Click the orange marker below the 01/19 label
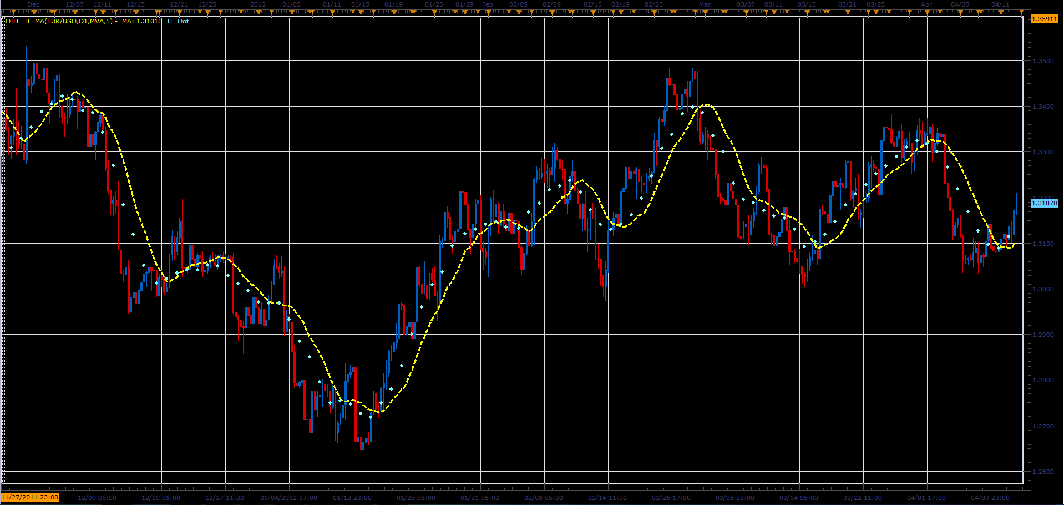Screen dimensions: 1064x505 (x=393, y=12)
